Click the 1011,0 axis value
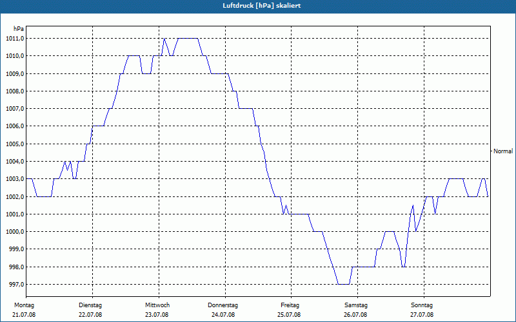Screen dimensions: 516x322 [x=15, y=39]
